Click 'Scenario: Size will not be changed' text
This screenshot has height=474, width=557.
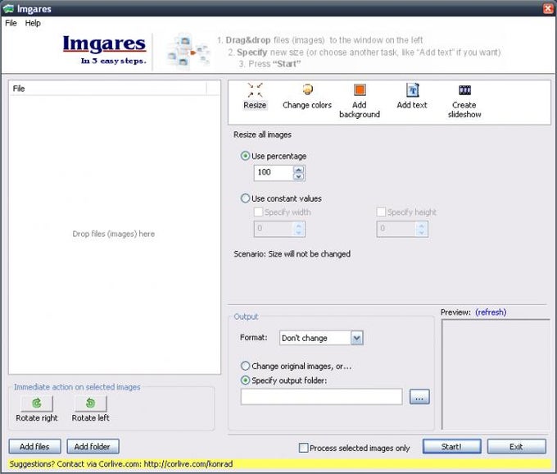292,254
